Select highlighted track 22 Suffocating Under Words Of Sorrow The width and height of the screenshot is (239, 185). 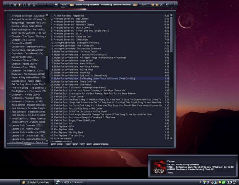pyautogui.click(x=110, y=79)
